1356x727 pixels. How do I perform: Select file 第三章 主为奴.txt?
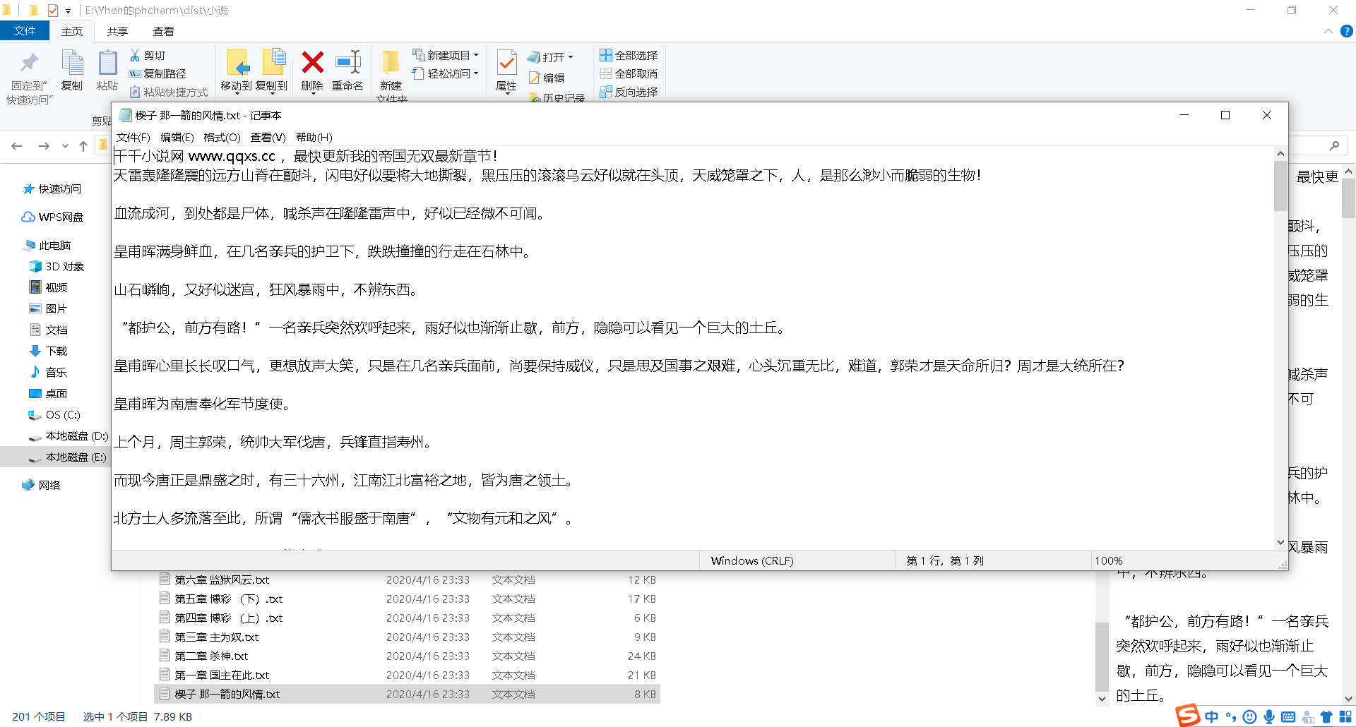coord(216,637)
